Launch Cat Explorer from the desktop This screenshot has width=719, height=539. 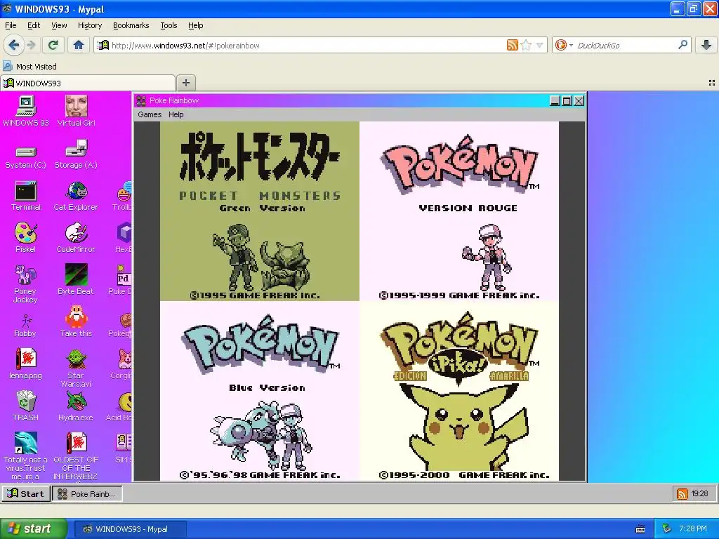point(76,197)
